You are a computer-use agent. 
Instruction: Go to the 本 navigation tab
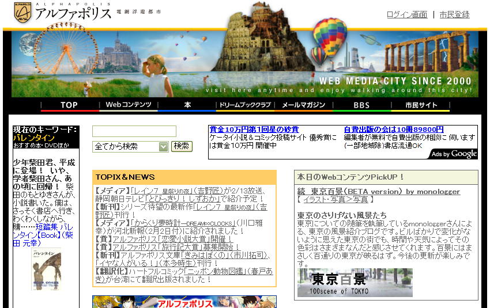coord(187,105)
